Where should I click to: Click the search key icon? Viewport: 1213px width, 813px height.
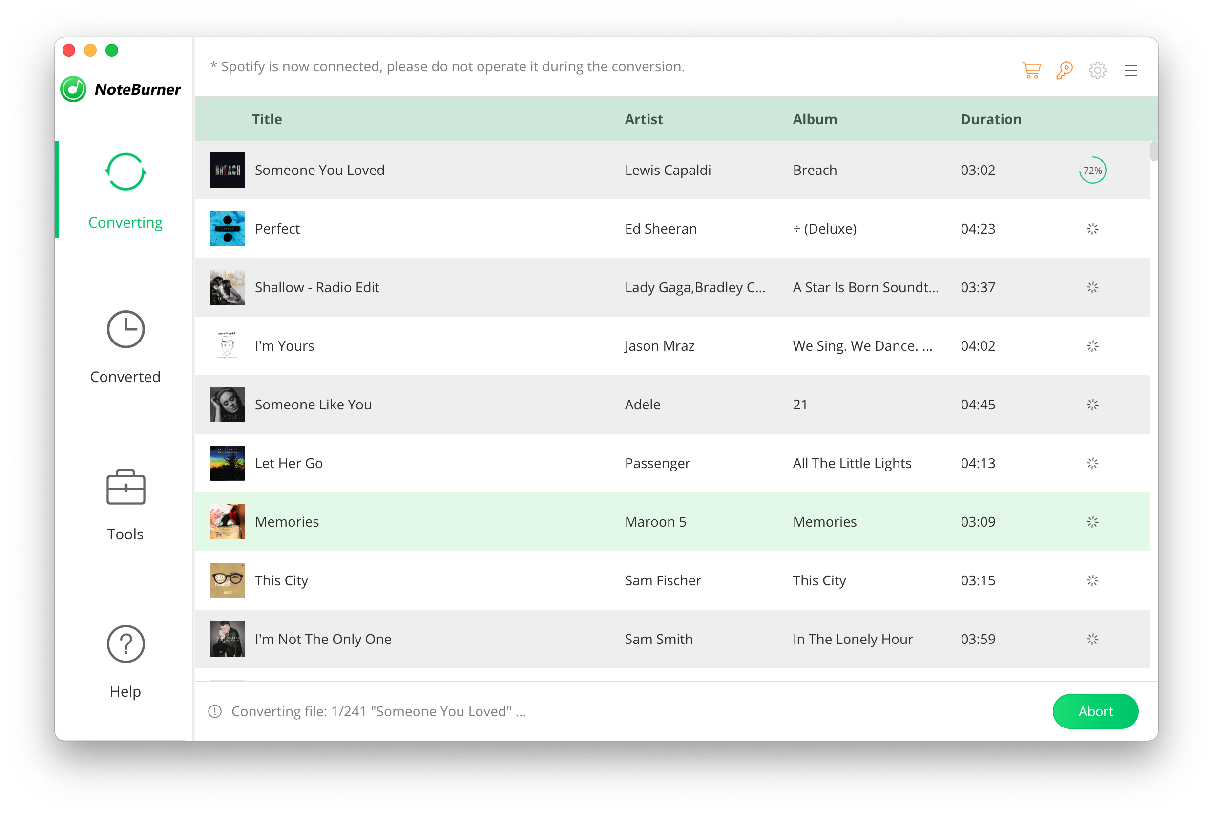1065,71
